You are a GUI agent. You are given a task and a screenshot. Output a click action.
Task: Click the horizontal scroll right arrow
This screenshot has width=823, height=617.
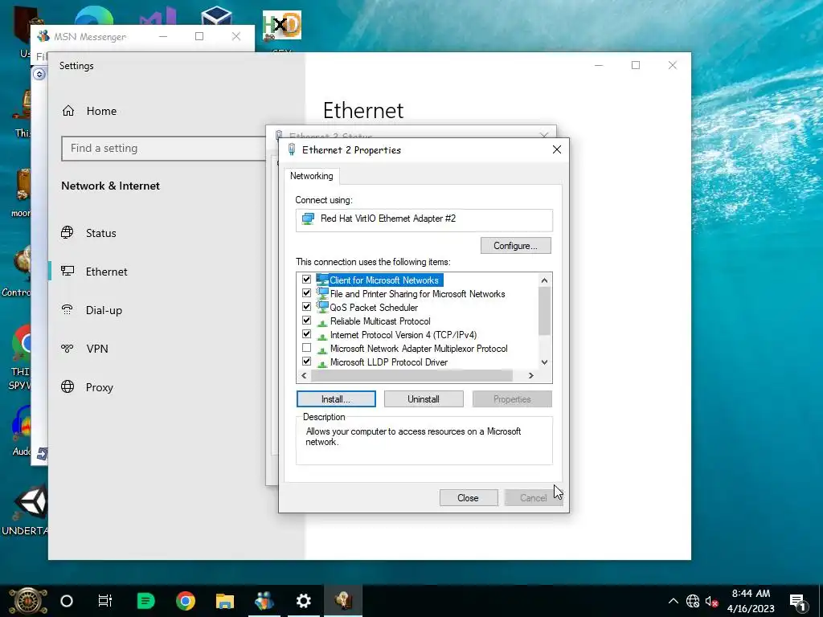(530, 376)
